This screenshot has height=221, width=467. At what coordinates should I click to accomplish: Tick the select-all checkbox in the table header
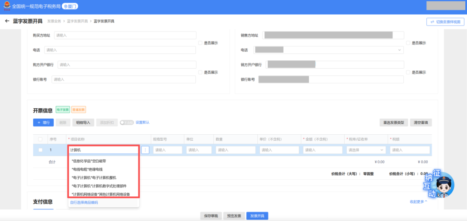point(40,139)
